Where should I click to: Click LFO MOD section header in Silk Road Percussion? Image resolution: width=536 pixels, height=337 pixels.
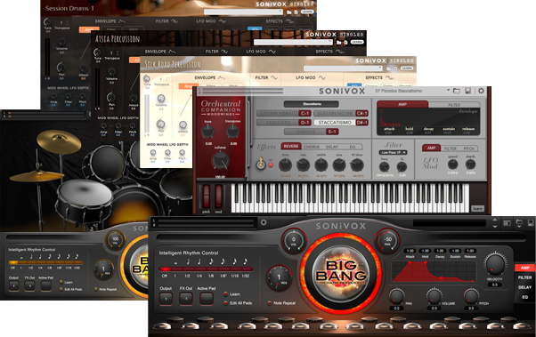(x=311, y=77)
